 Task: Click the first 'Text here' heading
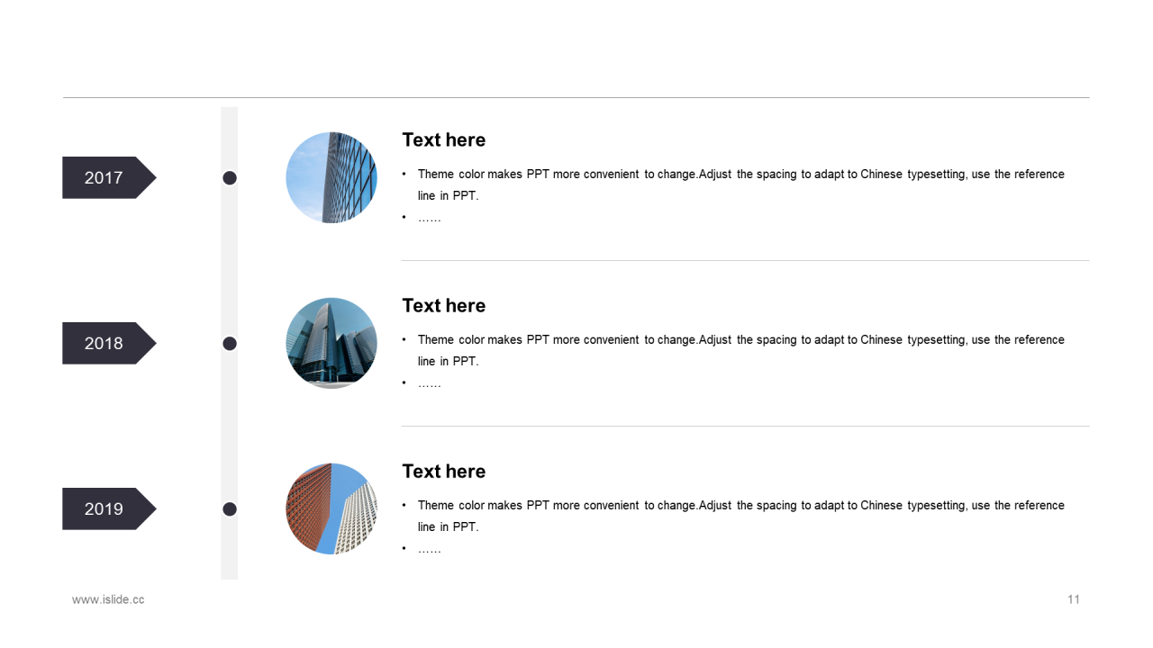(x=443, y=139)
